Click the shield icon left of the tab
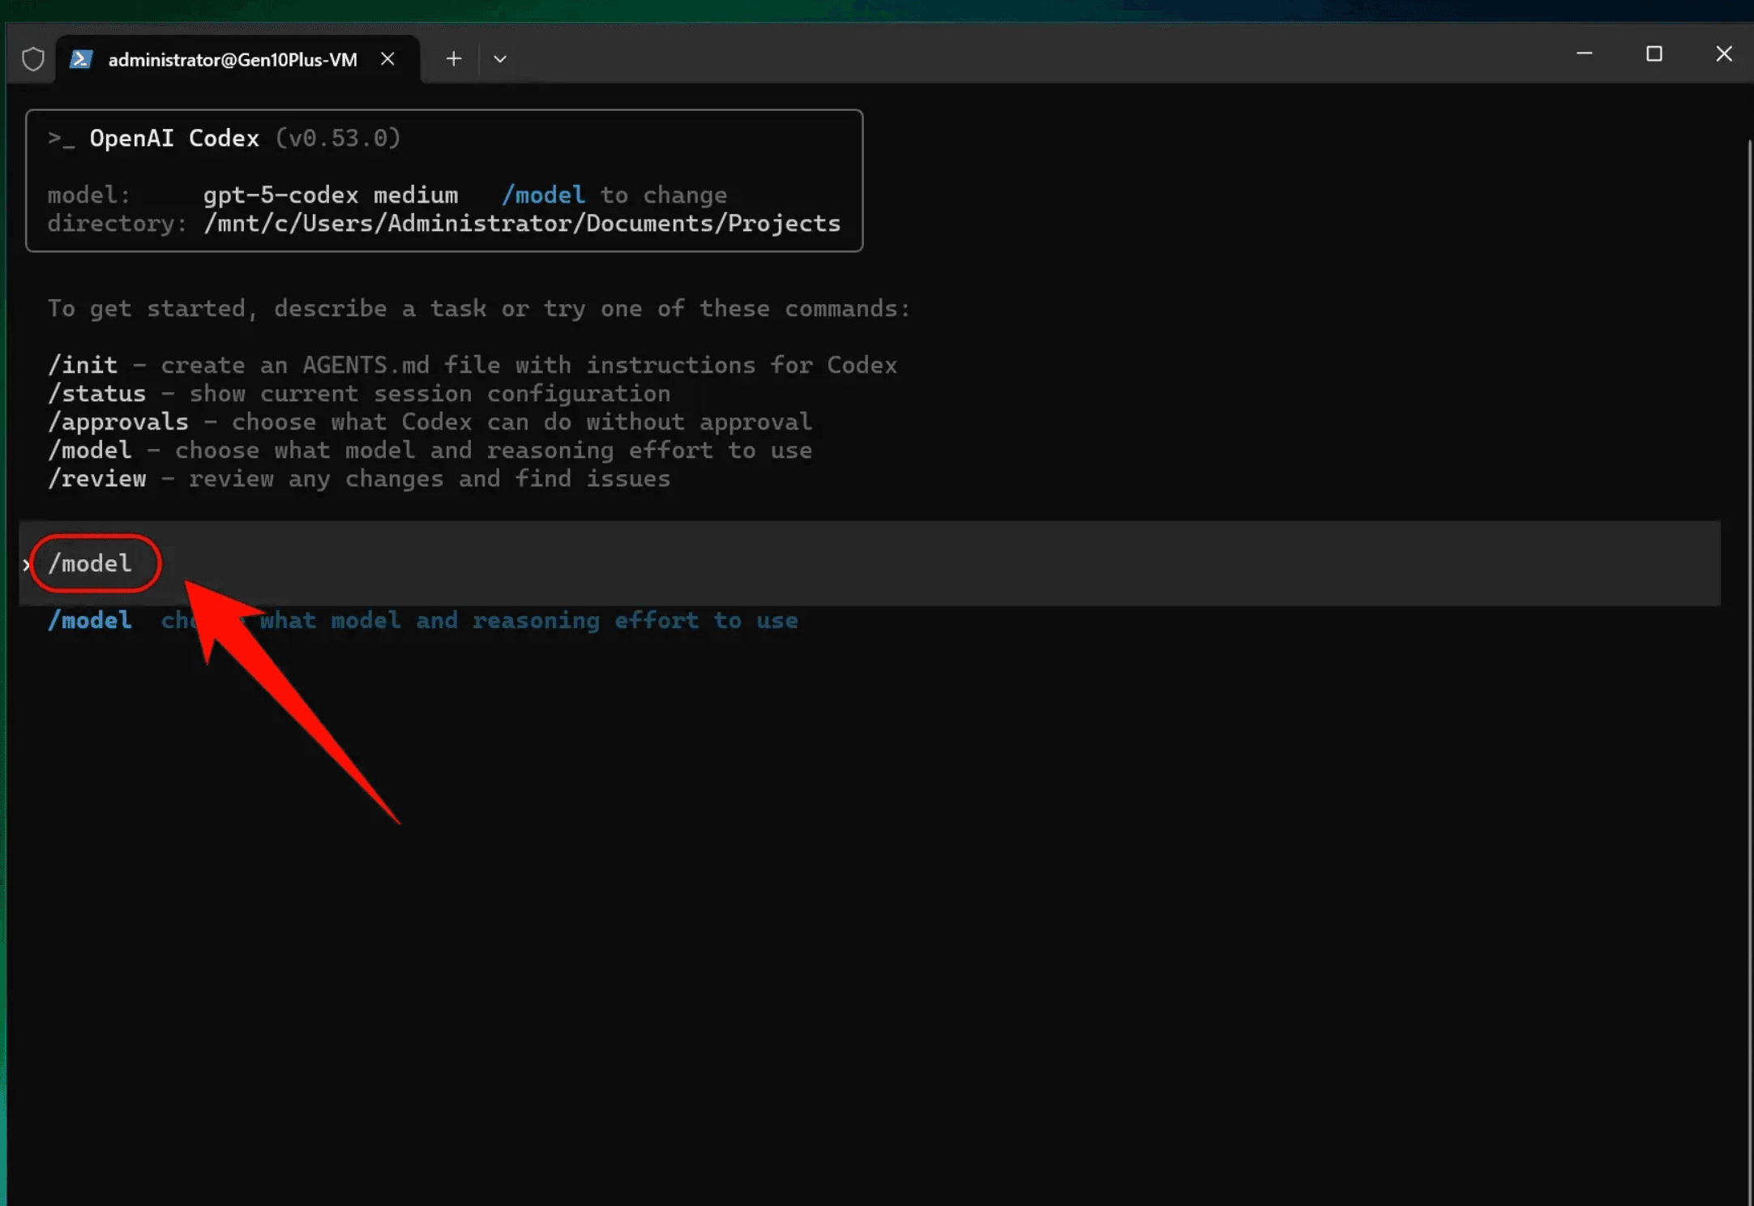Image resolution: width=1754 pixels, height=1206 pixels. pyautogui.click(x=33, y=59)
